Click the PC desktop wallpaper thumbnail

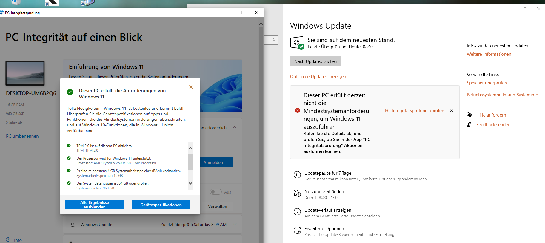[25, 73]
